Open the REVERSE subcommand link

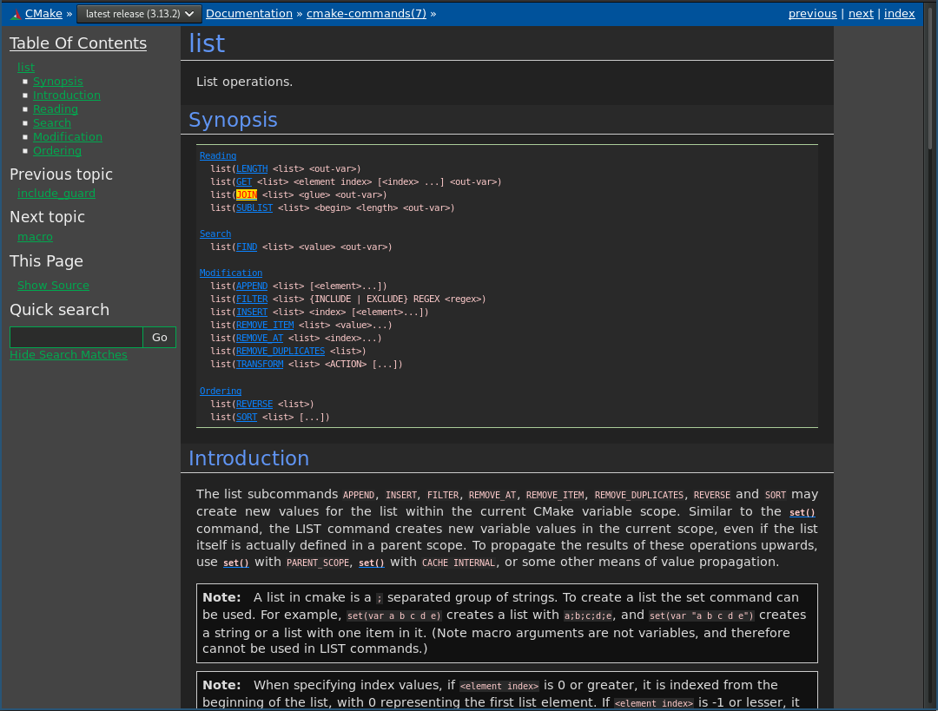(254, 405)
